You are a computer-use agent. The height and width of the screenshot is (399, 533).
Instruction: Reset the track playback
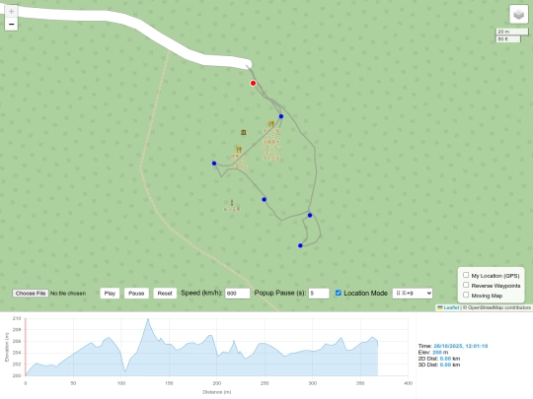(x=165, y=294)
